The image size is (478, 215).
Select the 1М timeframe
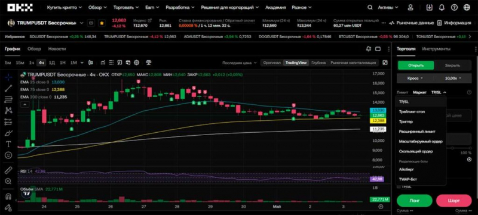click(73, 63)
